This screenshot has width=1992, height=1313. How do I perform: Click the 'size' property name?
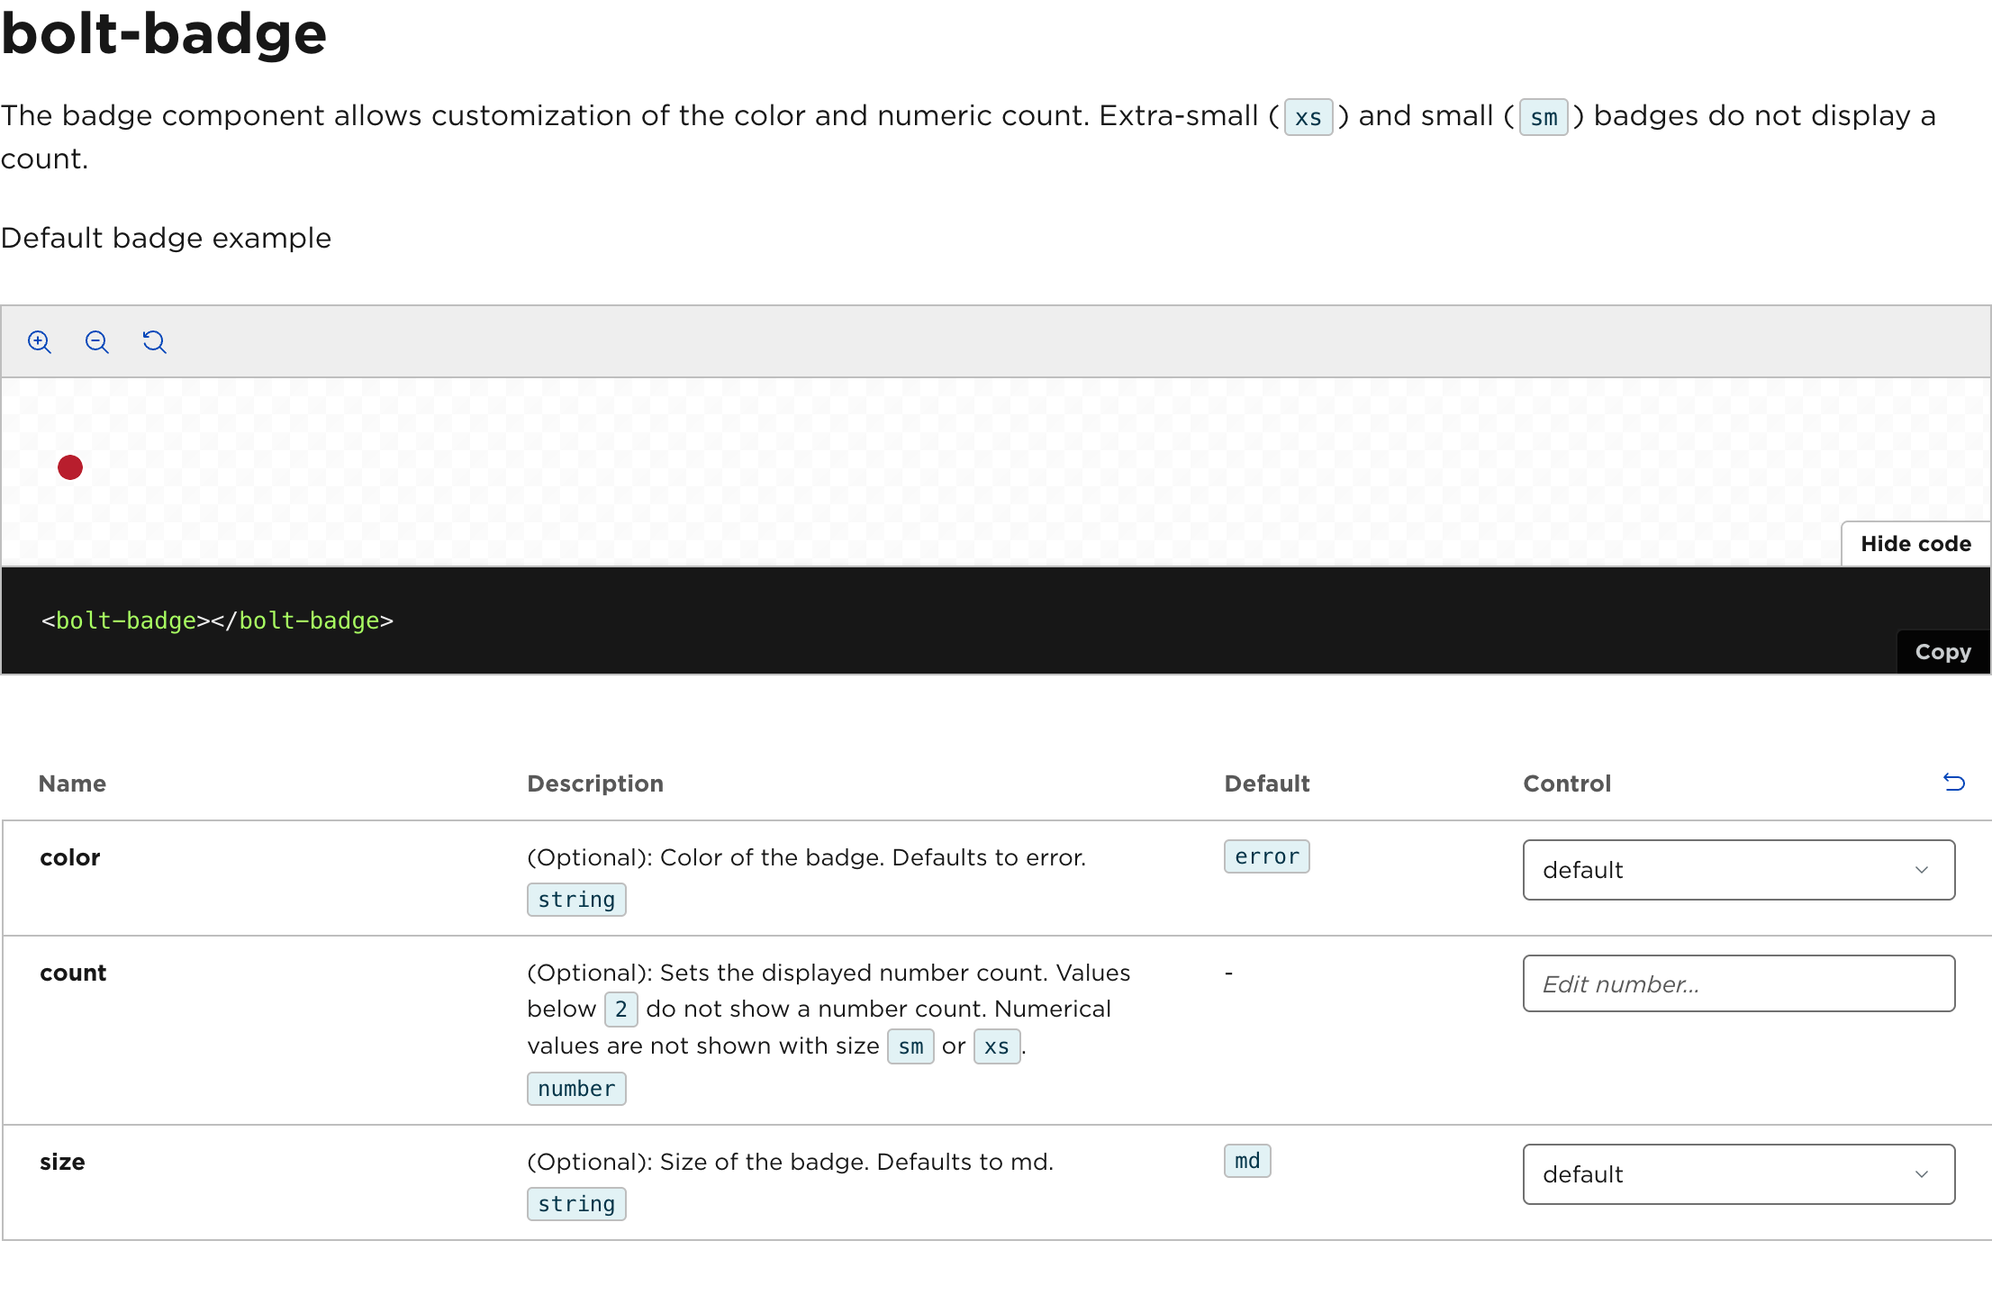[x=62, y=1162]
